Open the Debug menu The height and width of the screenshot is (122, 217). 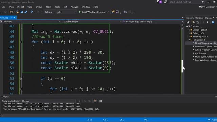click(39, 7)
